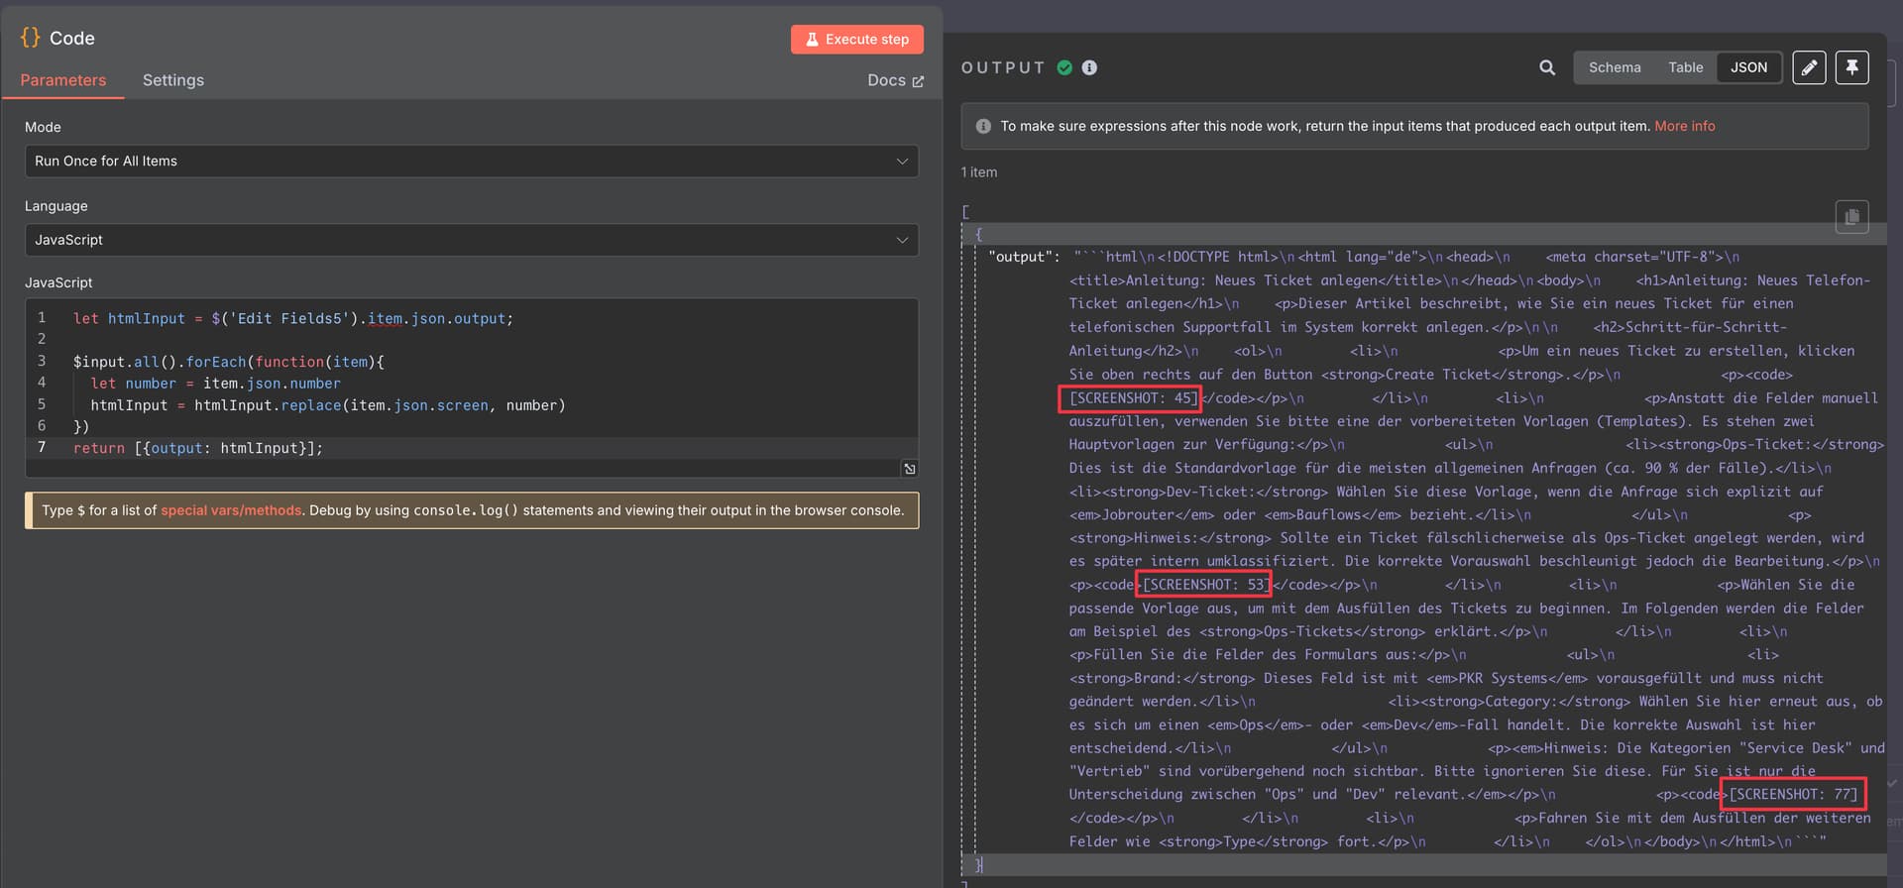The image size is (1903, 888).
Task: Pin the output data with pin icon
Action: pos(1851,67)
